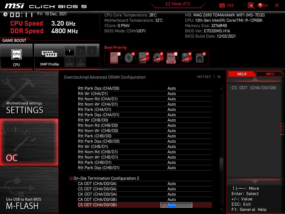
Task: Open M-FLASH to flash BIOS from USB
Action: click(29, 190)
